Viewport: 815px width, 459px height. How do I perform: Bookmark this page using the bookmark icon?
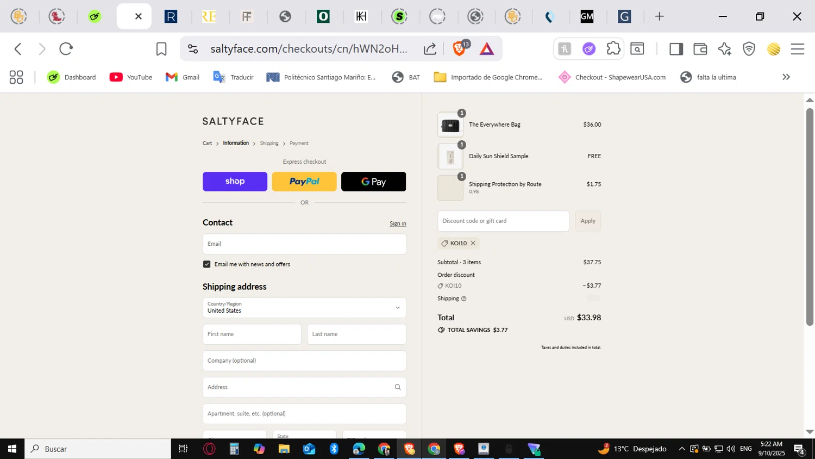pyautogui.click(x=161, y=49)
